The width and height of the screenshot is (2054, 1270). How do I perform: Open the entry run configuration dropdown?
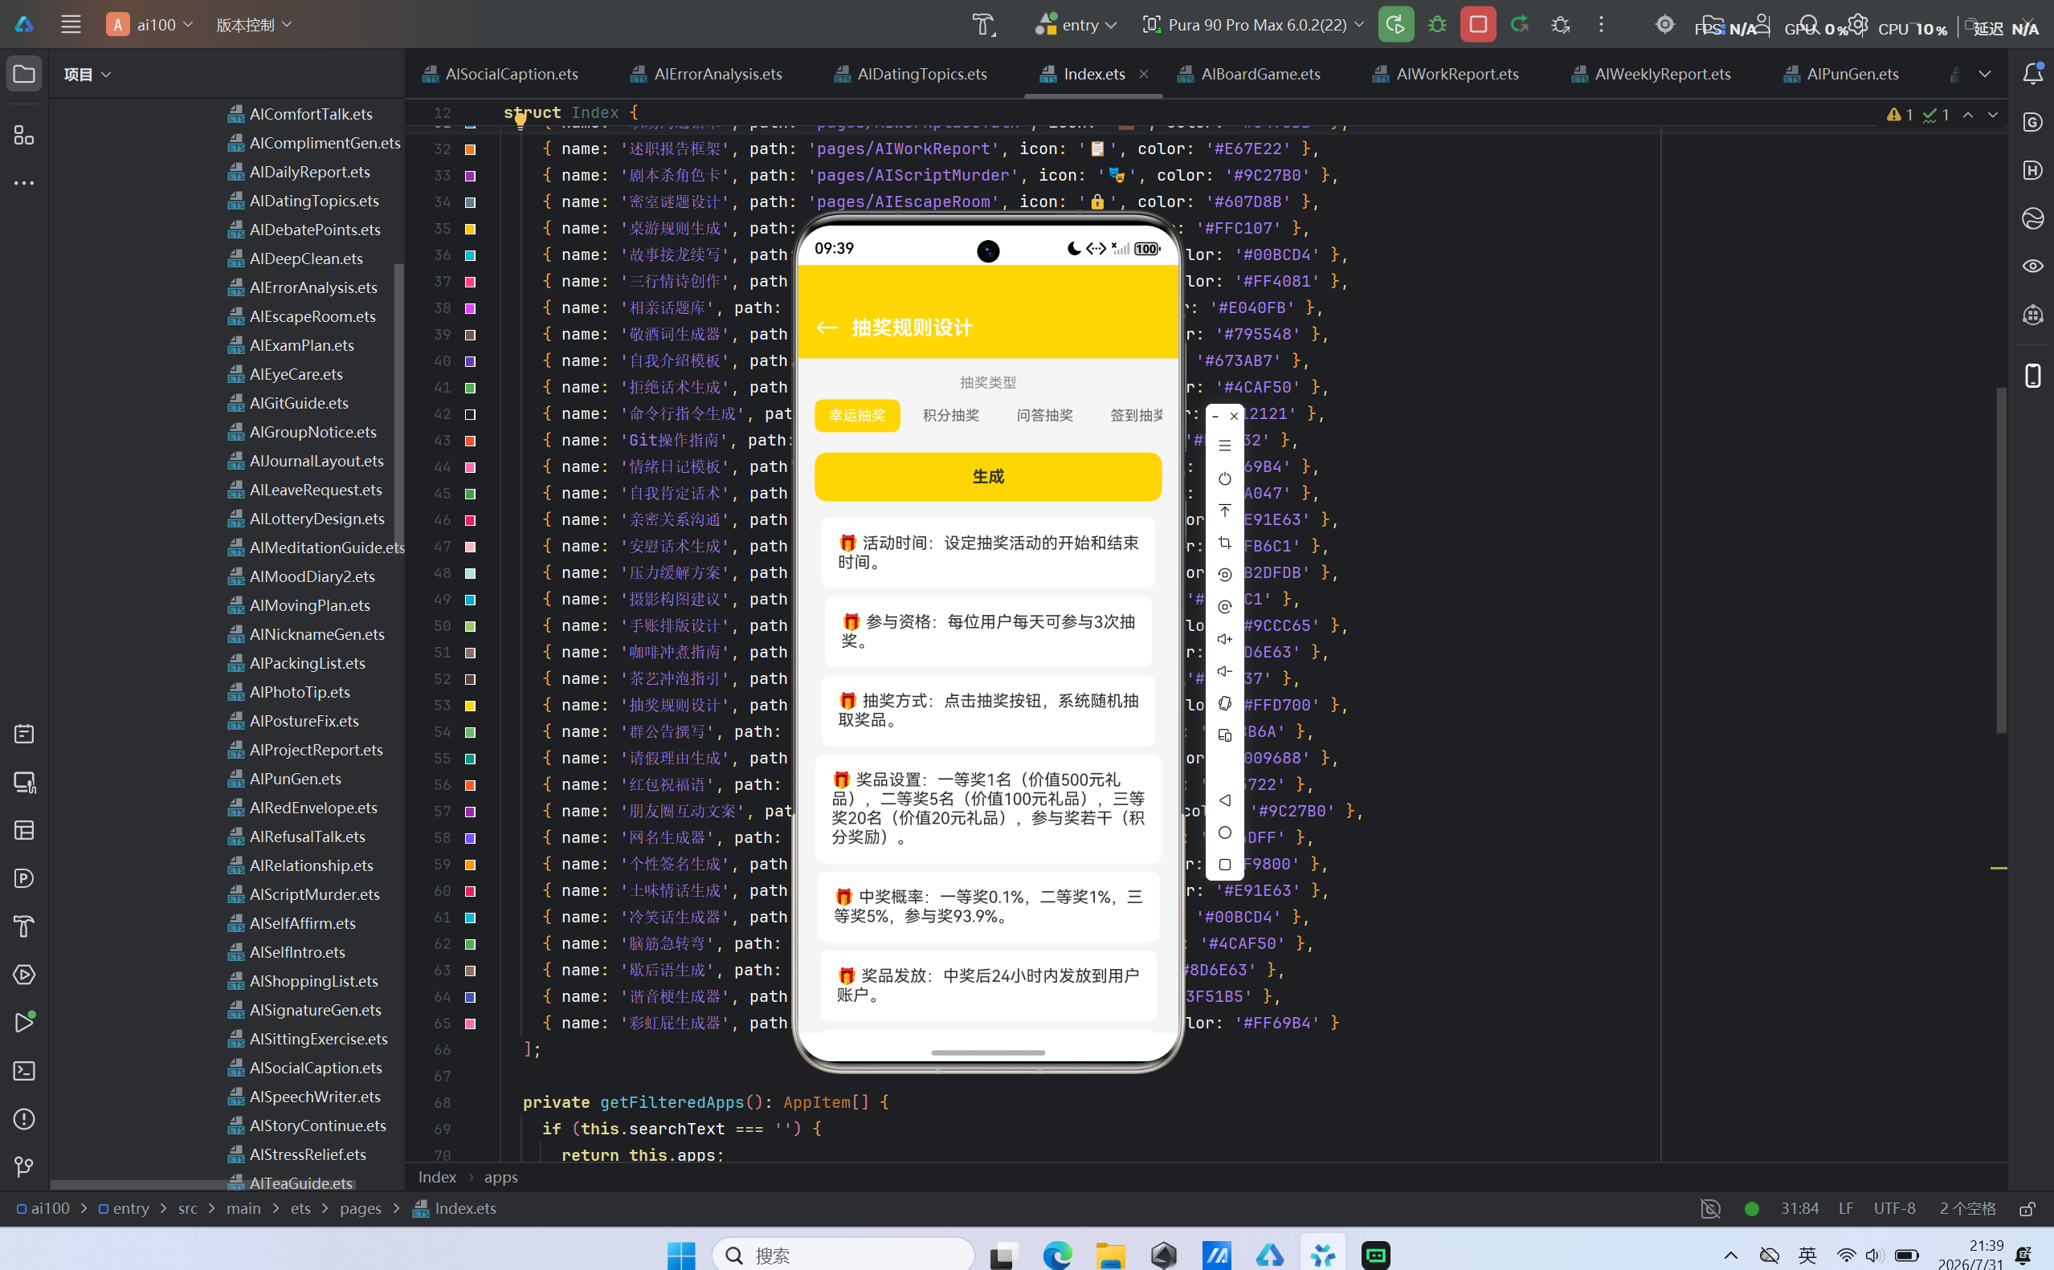(1076, 24)
